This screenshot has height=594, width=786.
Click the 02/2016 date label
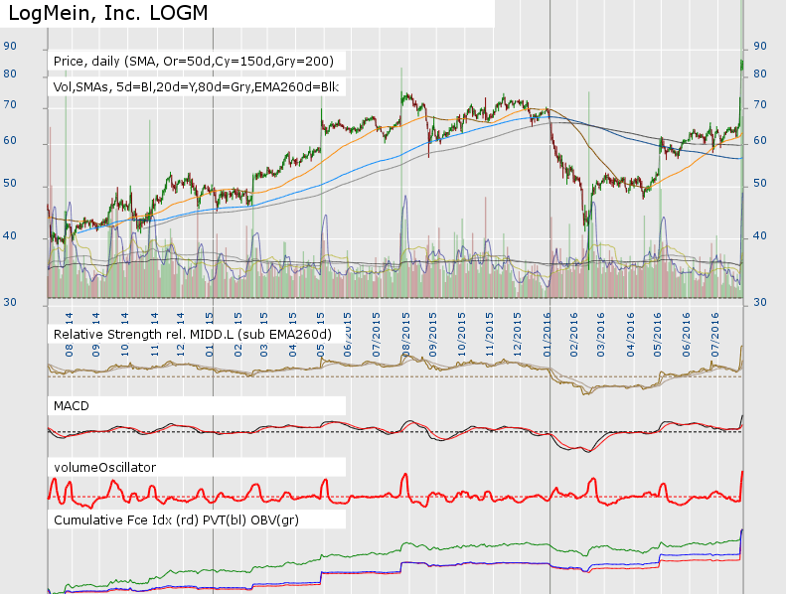(x=574, y=335)
